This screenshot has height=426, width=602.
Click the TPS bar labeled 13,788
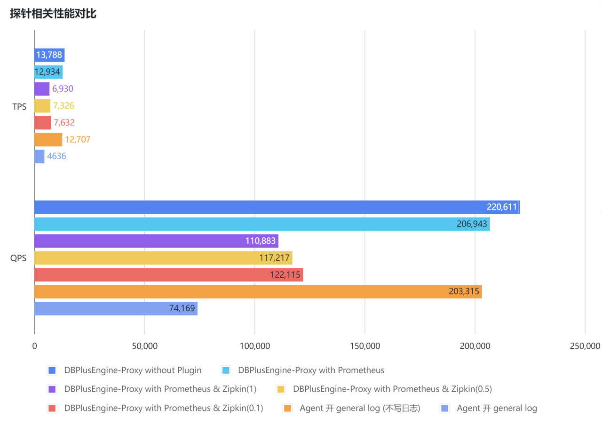pyautogui.click(x=49, y=55)
